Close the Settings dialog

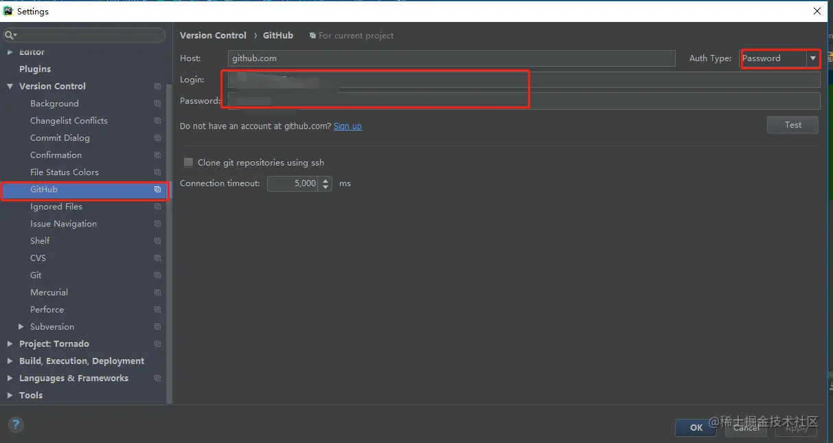[817, 11]
